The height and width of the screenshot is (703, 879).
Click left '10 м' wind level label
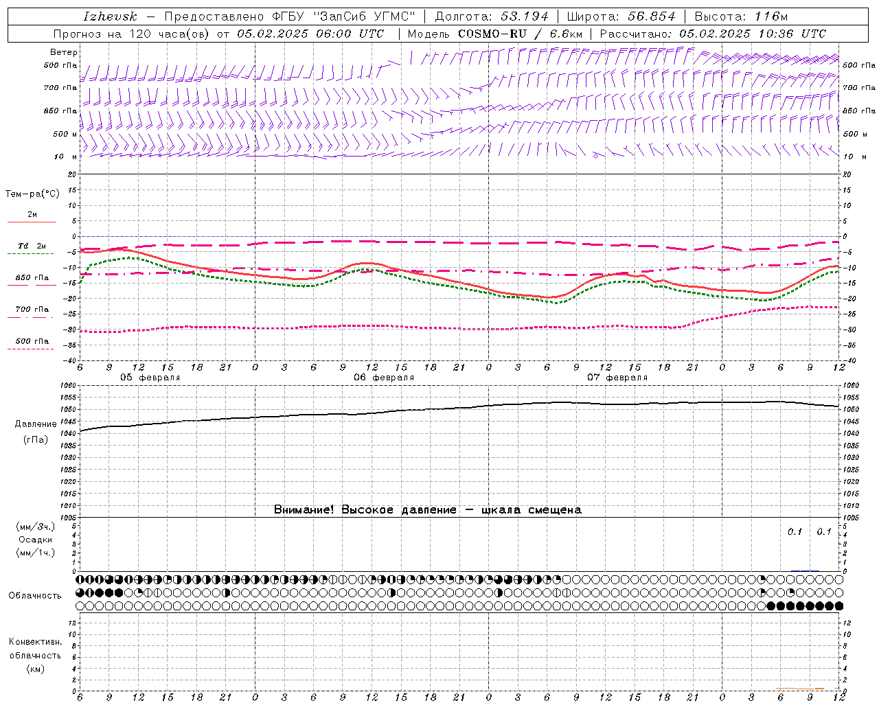pyautogui.click(x=66, y=157)
